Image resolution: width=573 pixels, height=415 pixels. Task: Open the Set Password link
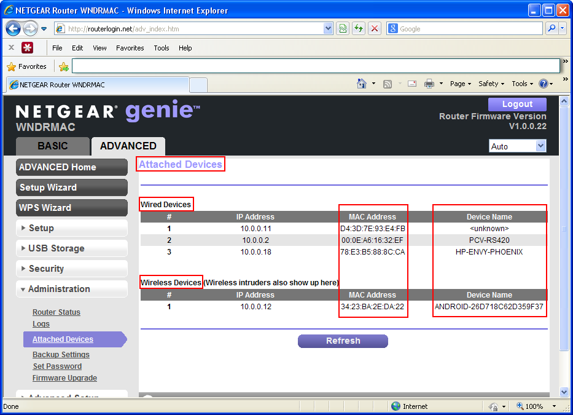57,366
